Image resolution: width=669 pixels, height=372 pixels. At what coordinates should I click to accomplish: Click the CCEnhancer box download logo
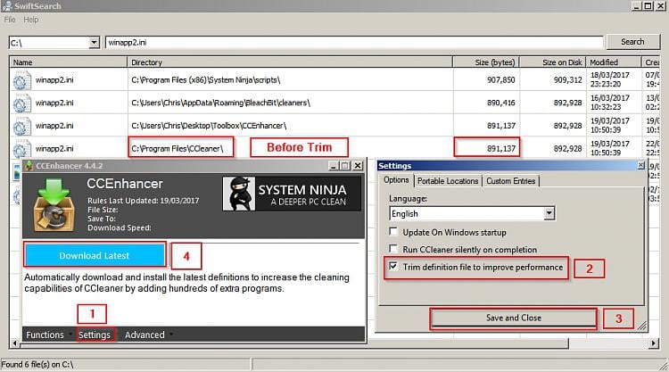click(x=54, y=205)
